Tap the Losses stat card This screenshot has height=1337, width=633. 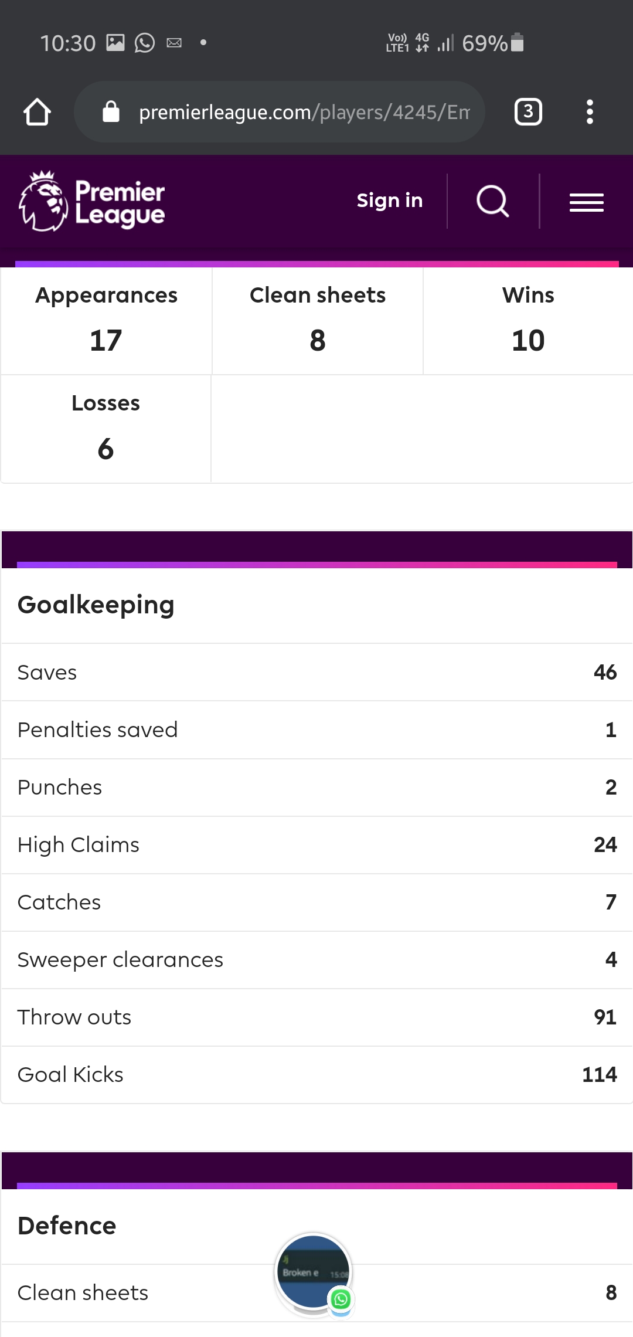106,429
